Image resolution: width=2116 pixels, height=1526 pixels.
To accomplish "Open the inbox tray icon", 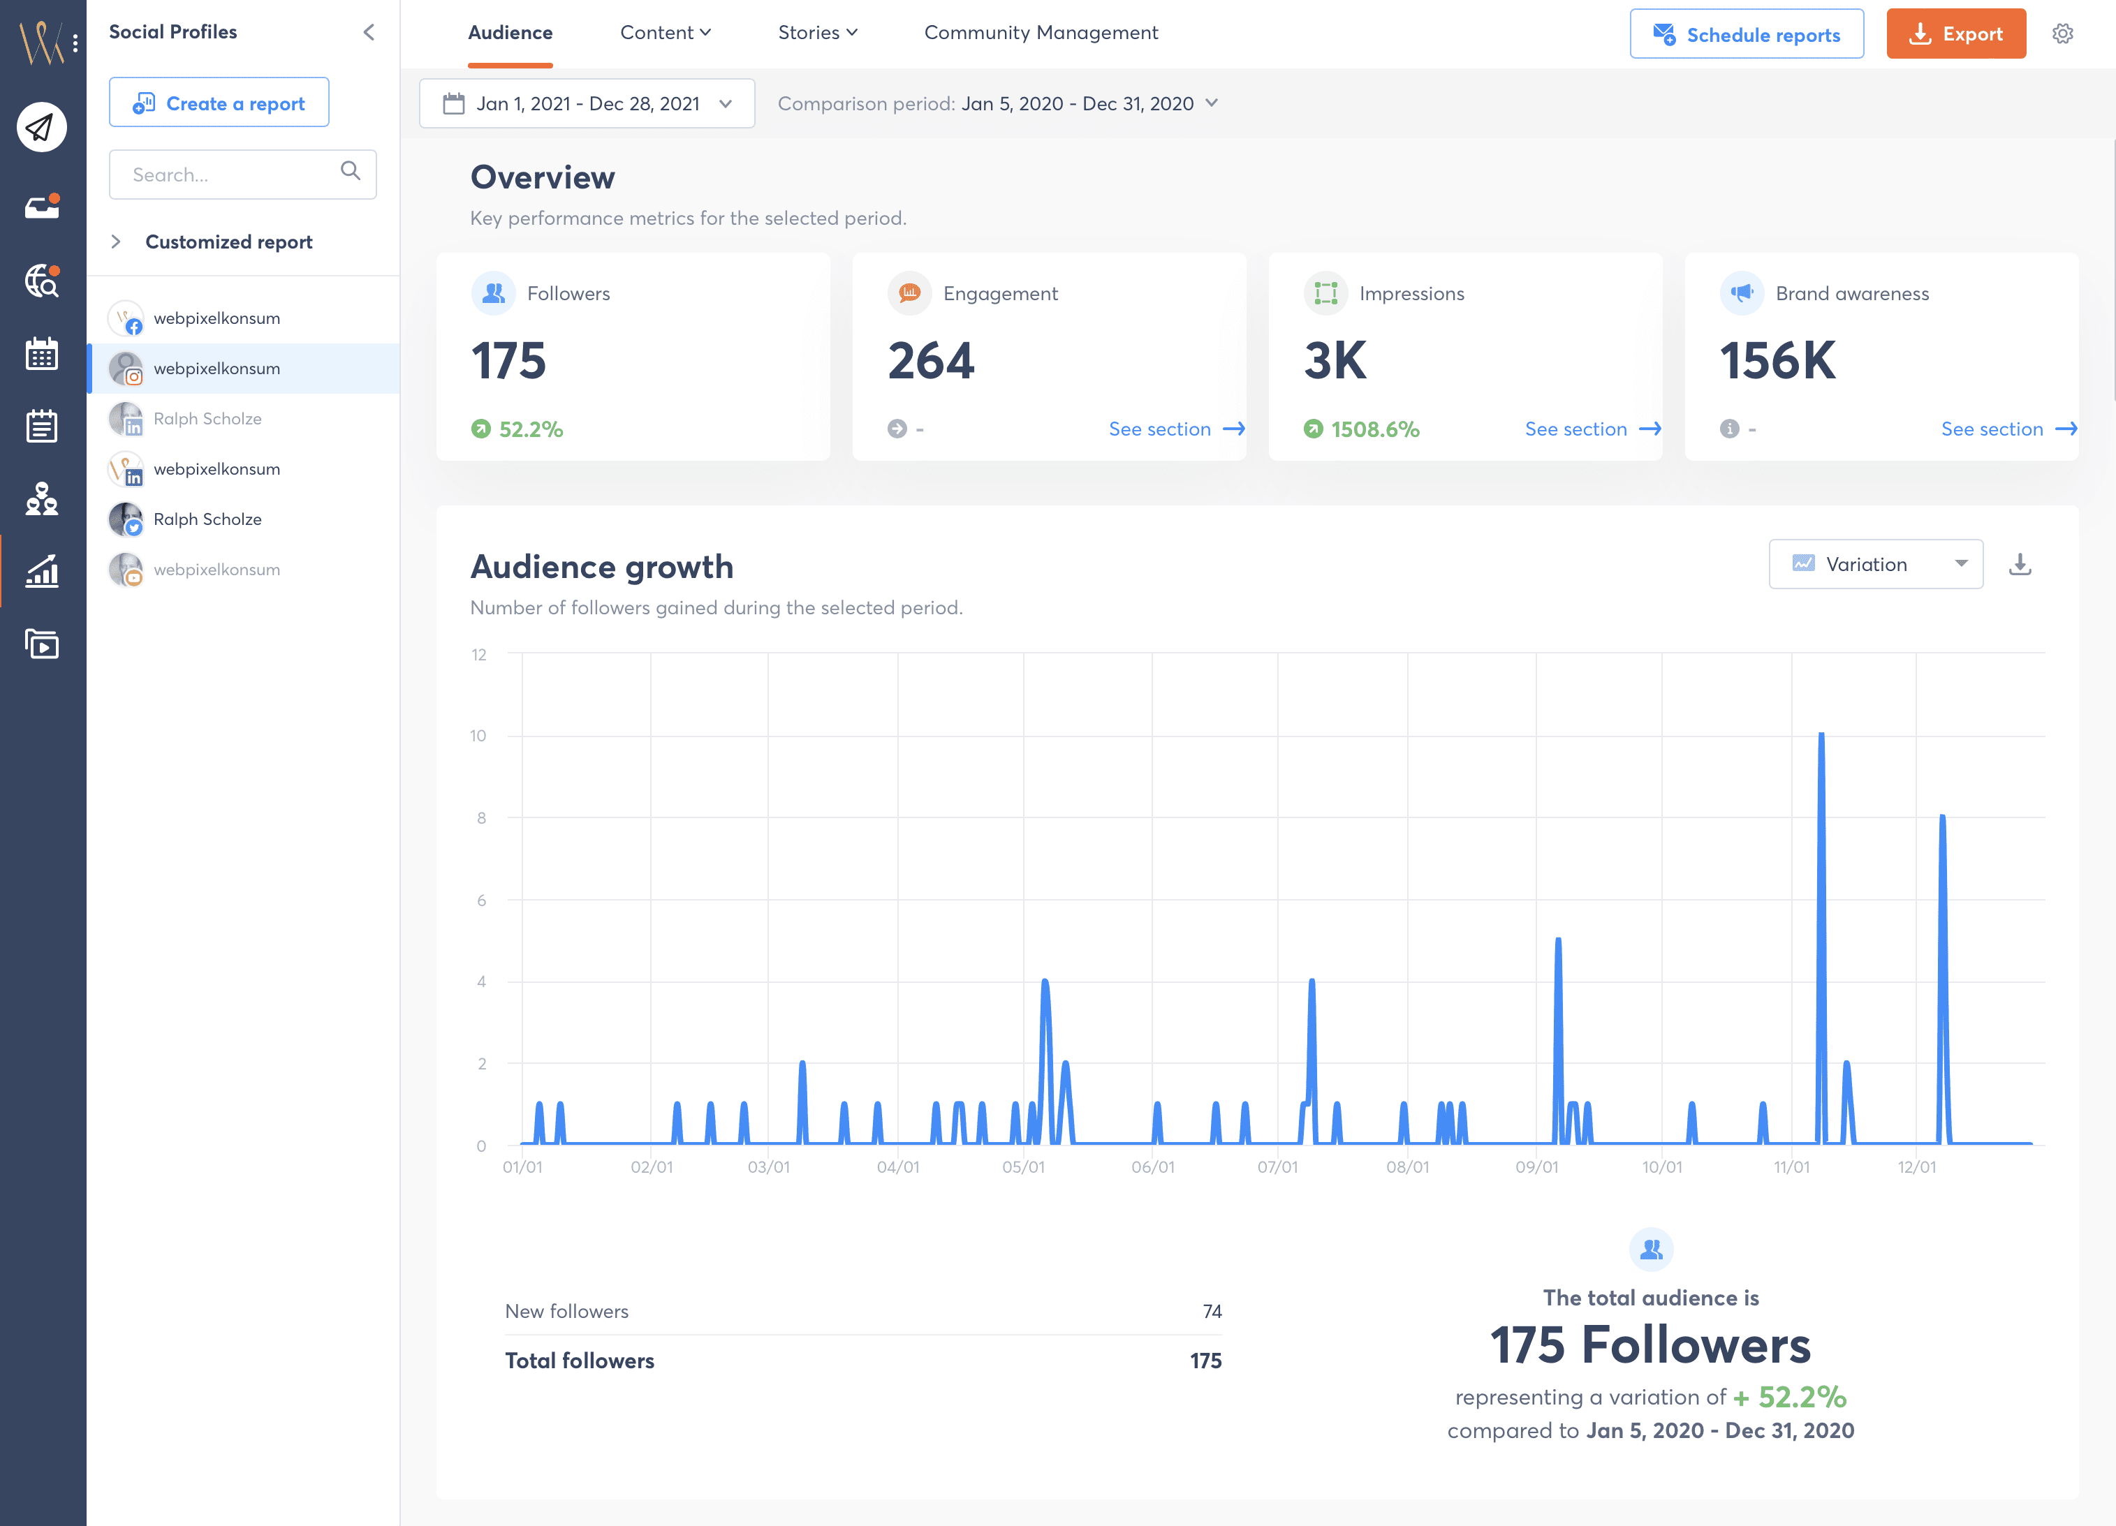I will coord(41,206).
